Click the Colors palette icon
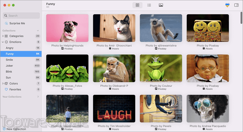Image resolution: width=243 pixels, height=132 pixels. pos(6,83)
